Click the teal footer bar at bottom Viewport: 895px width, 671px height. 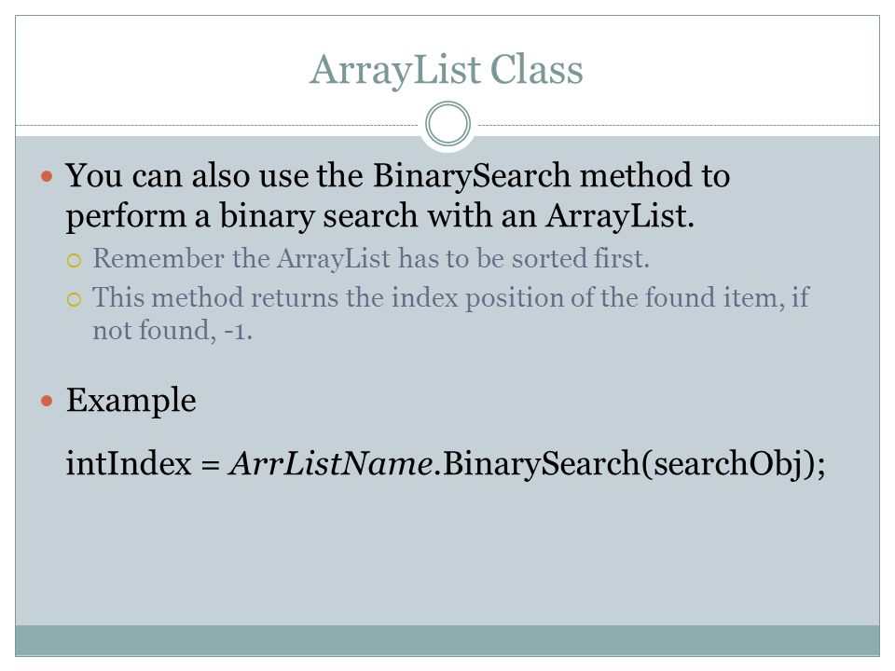tap(447, 640)
